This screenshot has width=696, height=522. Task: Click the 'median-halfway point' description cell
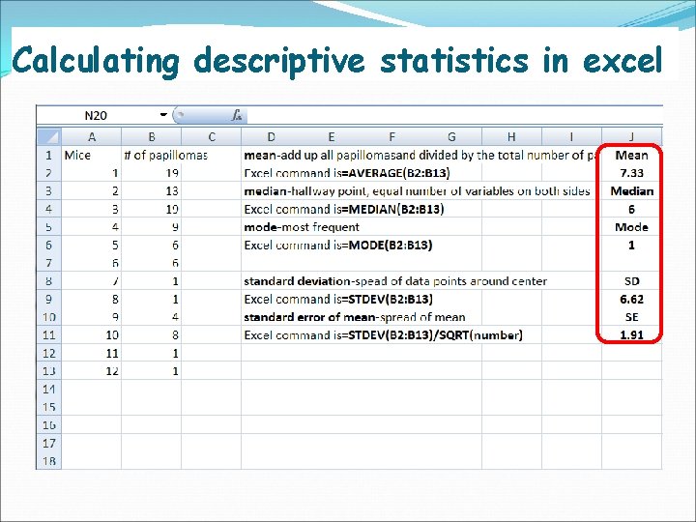click(417, 191)
